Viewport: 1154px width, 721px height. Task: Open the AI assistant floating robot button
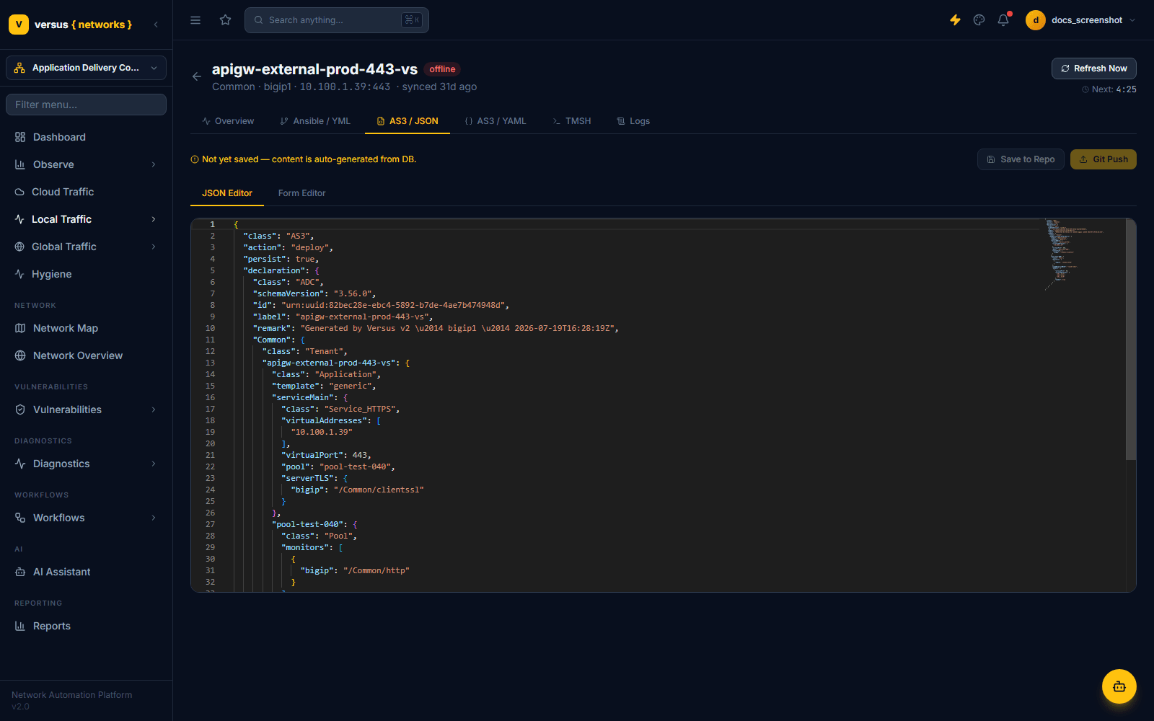pos(1119,686)
